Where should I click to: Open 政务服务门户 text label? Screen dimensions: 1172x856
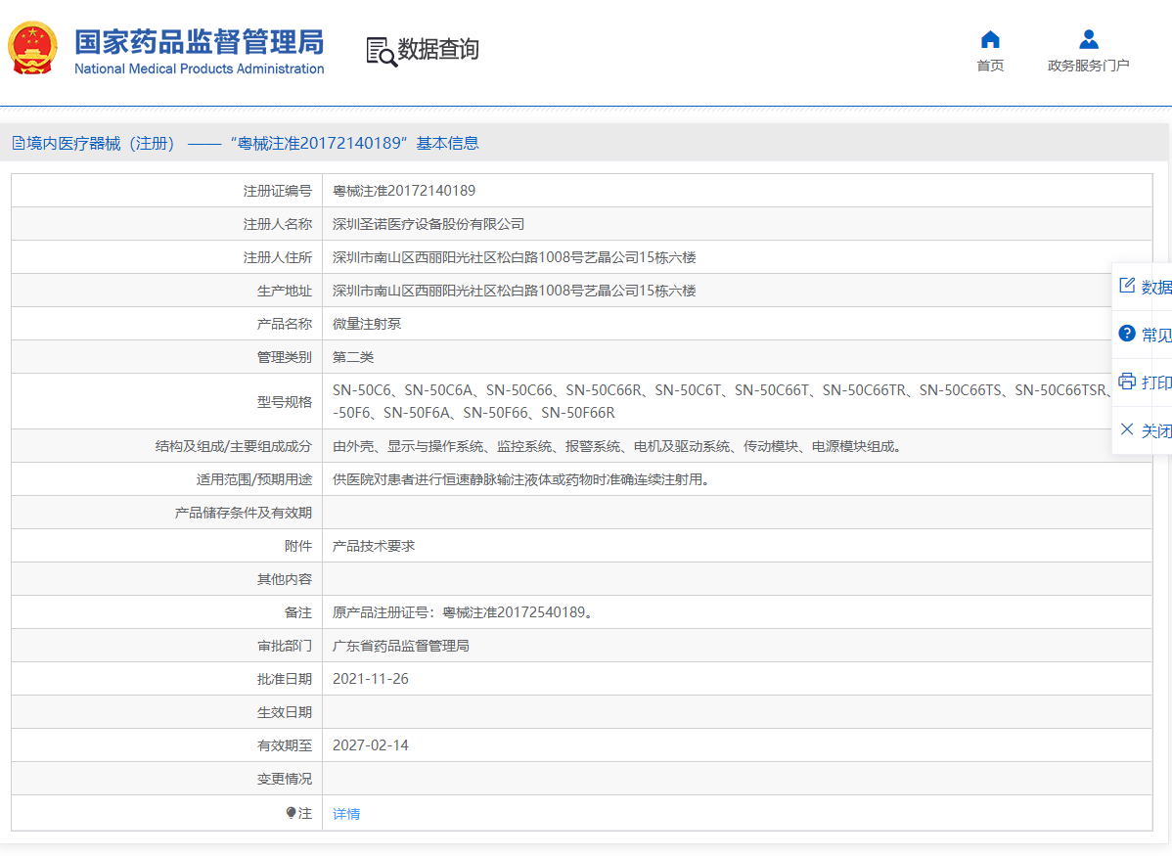pyautogui.click(x=1088, y=66)
